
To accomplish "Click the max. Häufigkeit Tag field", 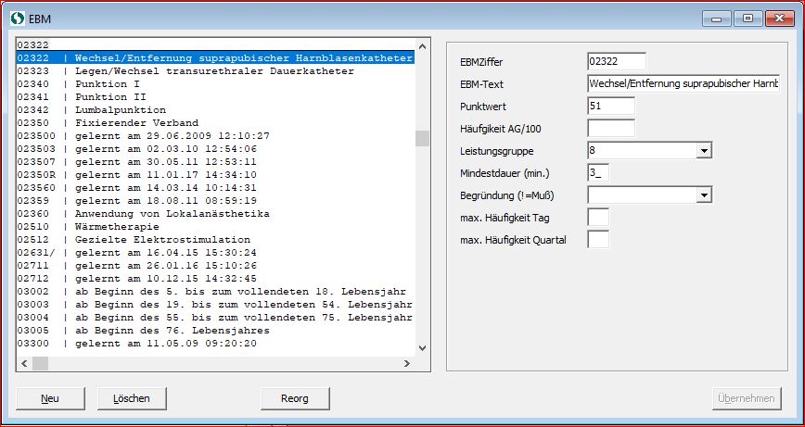I will [598, 217].
